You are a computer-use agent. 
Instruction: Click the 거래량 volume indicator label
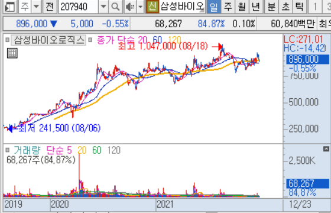(x=27, y=150)
